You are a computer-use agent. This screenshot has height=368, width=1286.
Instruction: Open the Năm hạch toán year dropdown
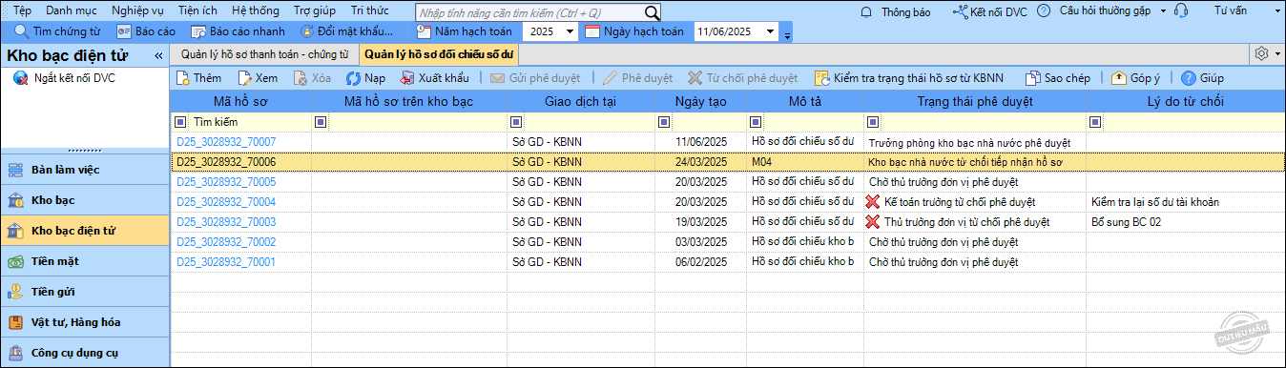click(x=570, y=31)
